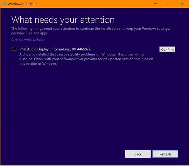Click the 'What needs your attention' heading
Screen dimensions: 189x166
tap(63, 20)
